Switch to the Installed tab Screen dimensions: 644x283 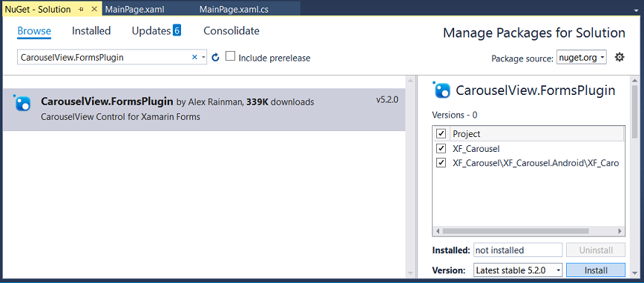point(91,31)
